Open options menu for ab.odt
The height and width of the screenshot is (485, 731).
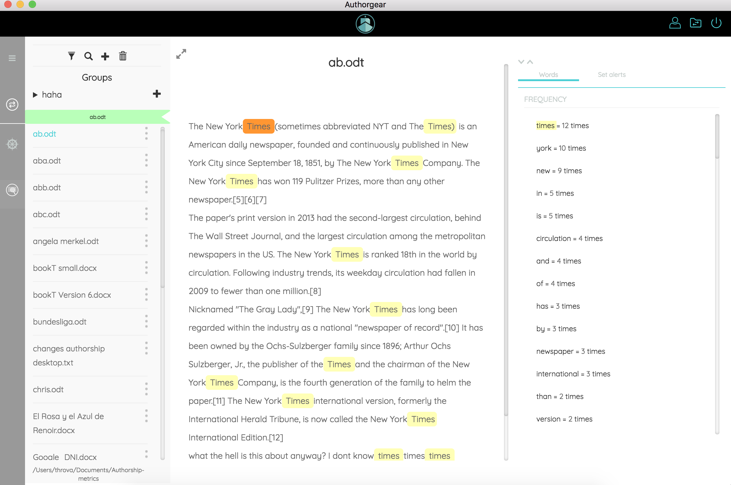(x=146, y=134)
